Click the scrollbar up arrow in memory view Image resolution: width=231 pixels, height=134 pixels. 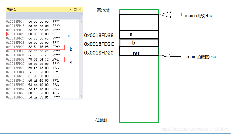(81, 22)
